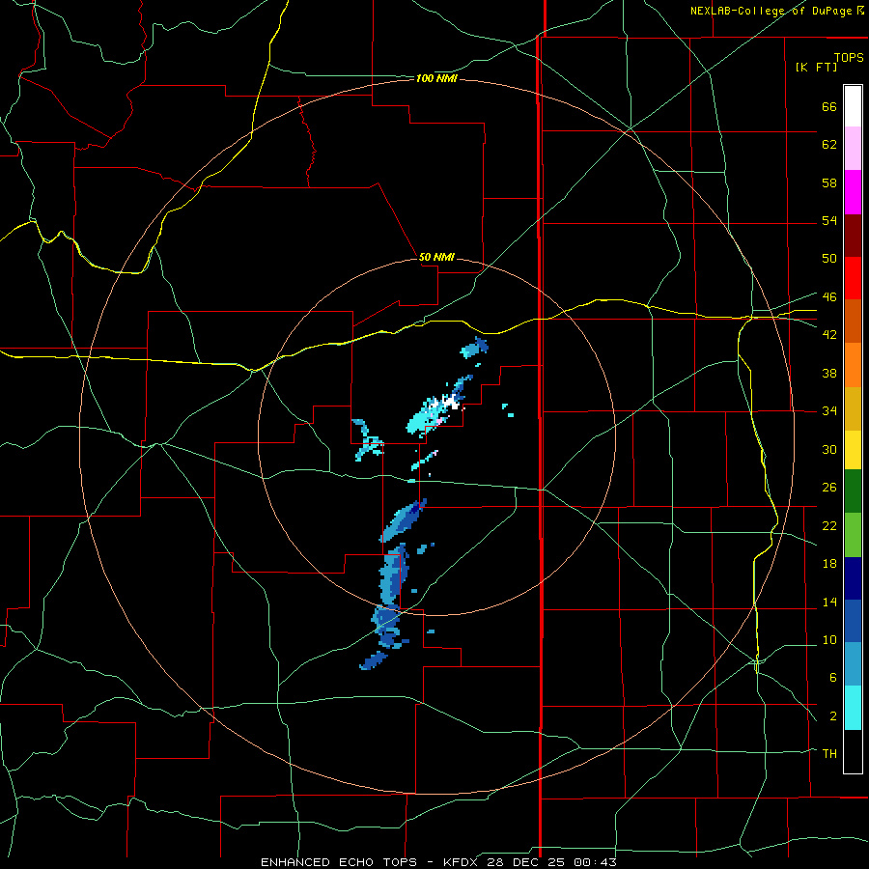Viewport: 869px width, 869px height.
Task: Click the 30 legend value
Action: [829, 449]
